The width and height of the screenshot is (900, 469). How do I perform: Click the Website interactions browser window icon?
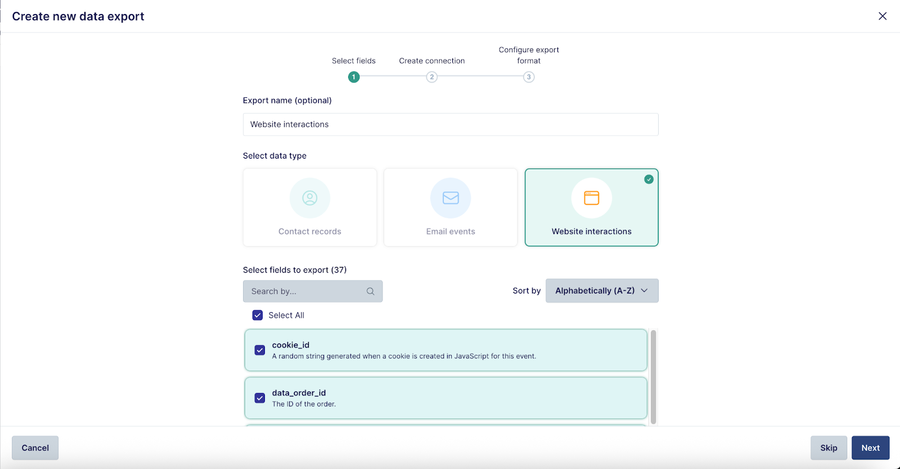[591, 198]
